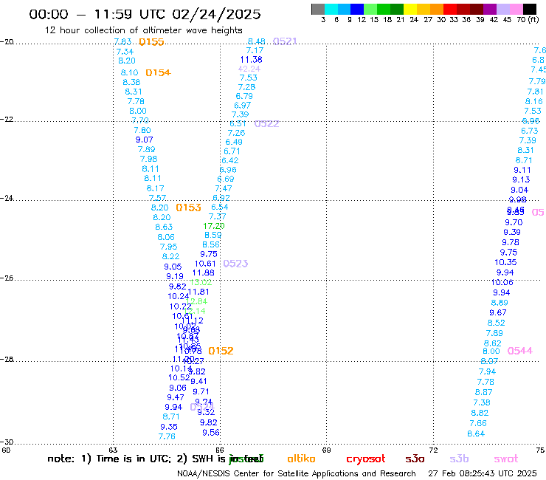Select altika track label 0155

151,42
